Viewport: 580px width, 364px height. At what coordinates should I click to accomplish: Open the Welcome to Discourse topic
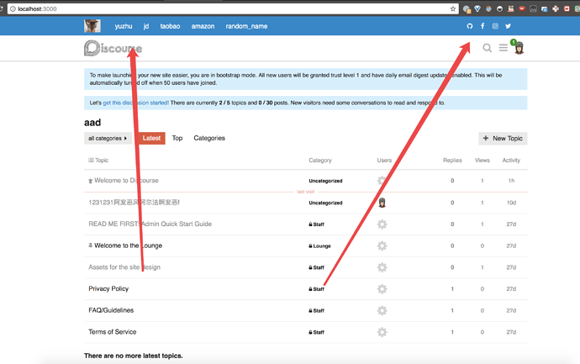[x=126, y=181]
